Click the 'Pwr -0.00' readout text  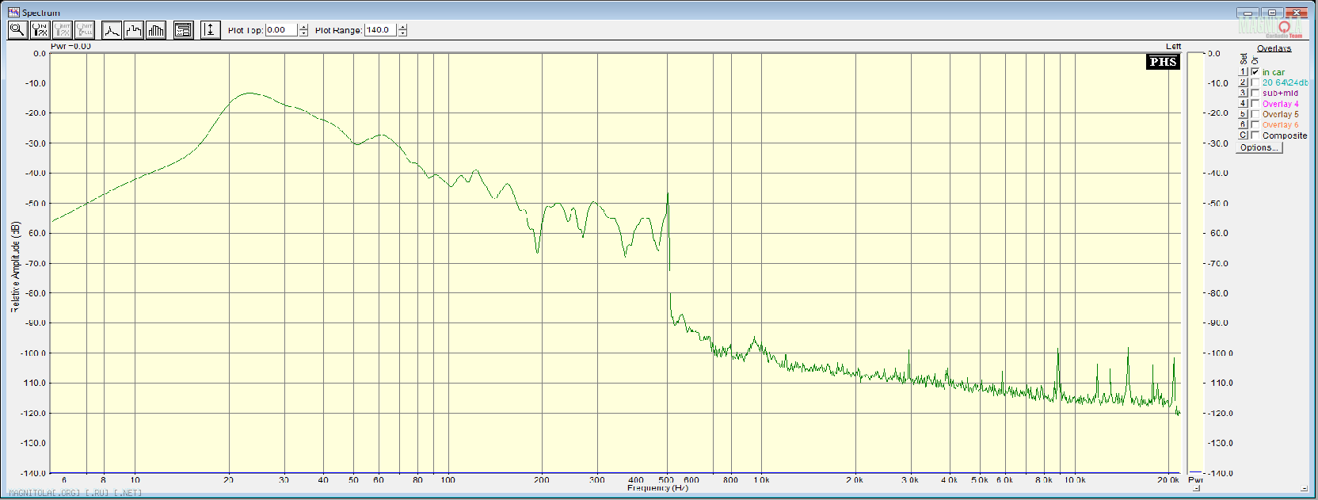point(70,46)
